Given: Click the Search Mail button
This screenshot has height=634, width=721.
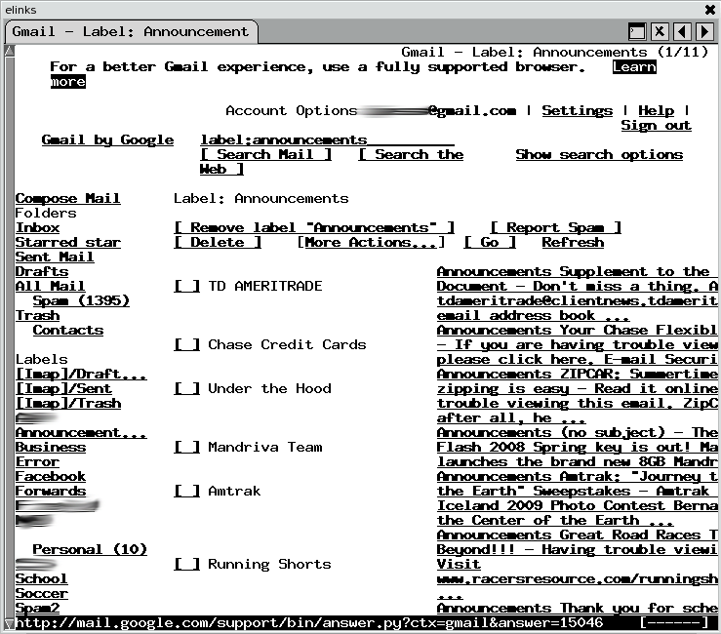Looking at the screenshot, I should click(x=265, y=154).
